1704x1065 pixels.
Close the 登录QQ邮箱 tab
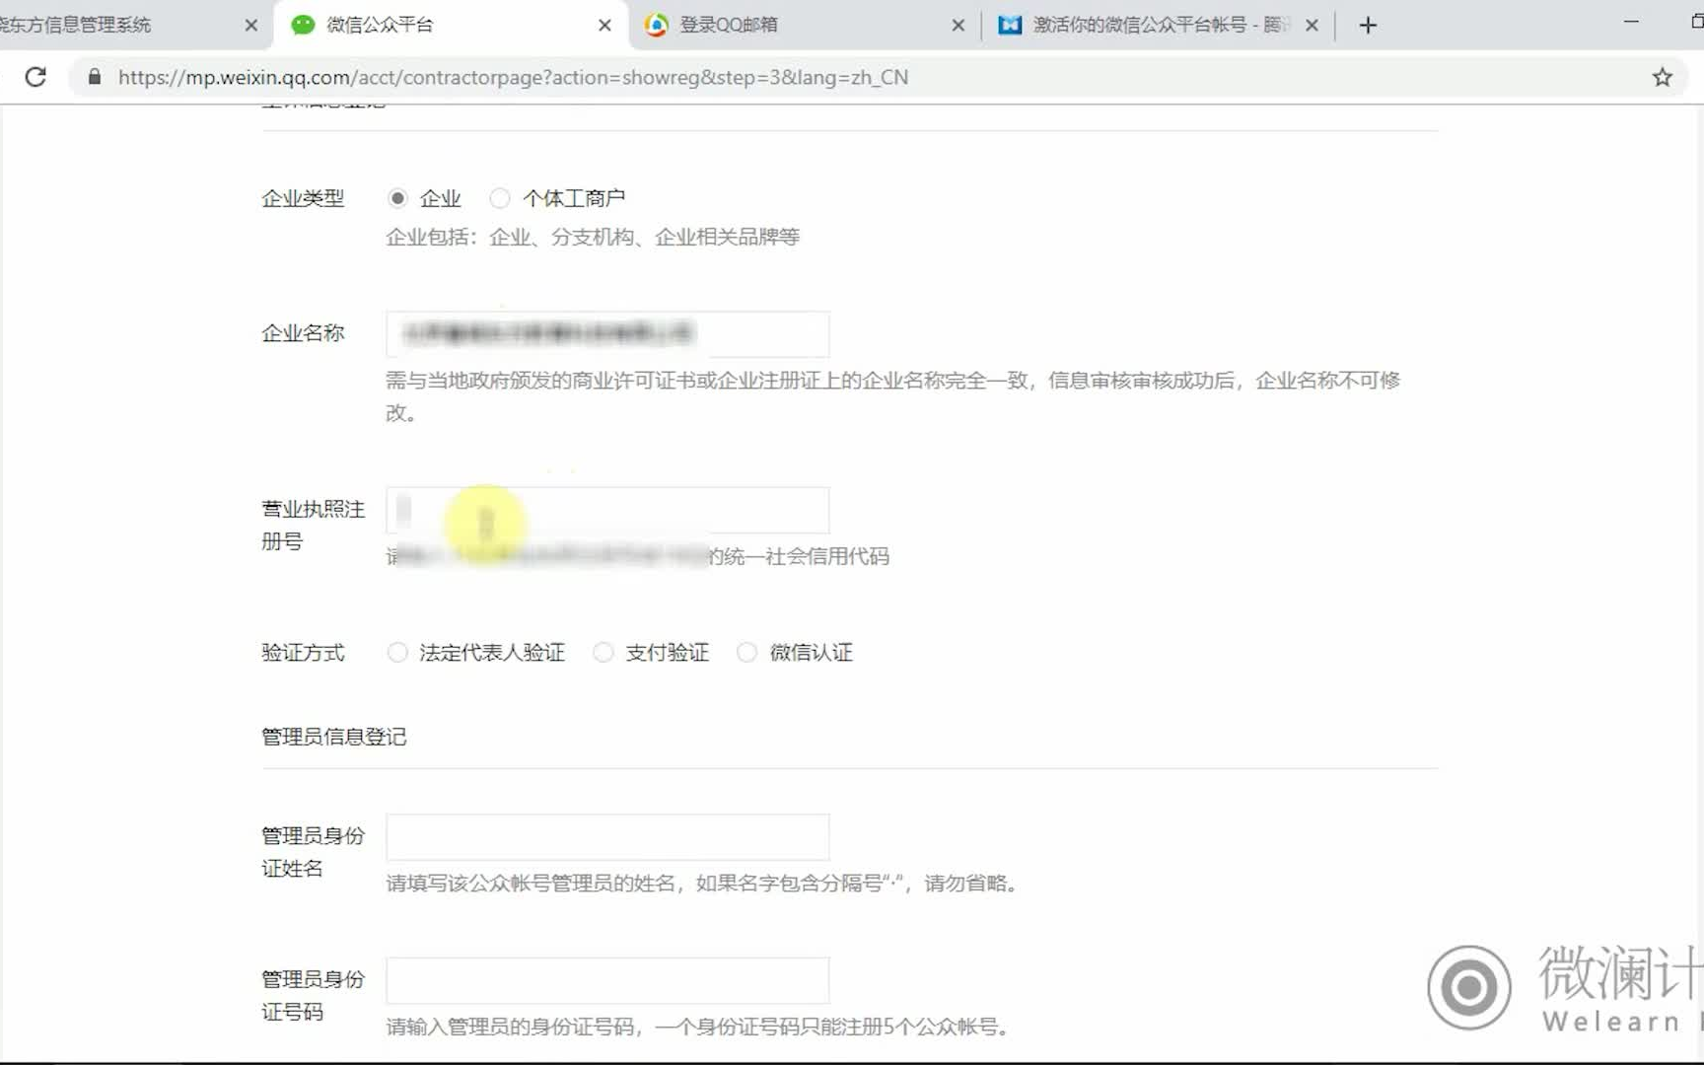958,26
